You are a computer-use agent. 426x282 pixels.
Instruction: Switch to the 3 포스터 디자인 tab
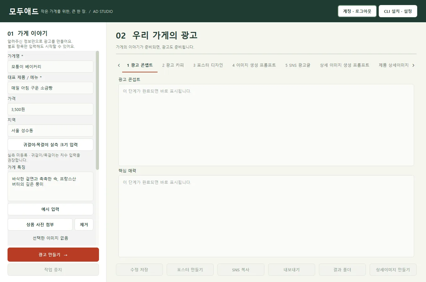coord(208,65)
